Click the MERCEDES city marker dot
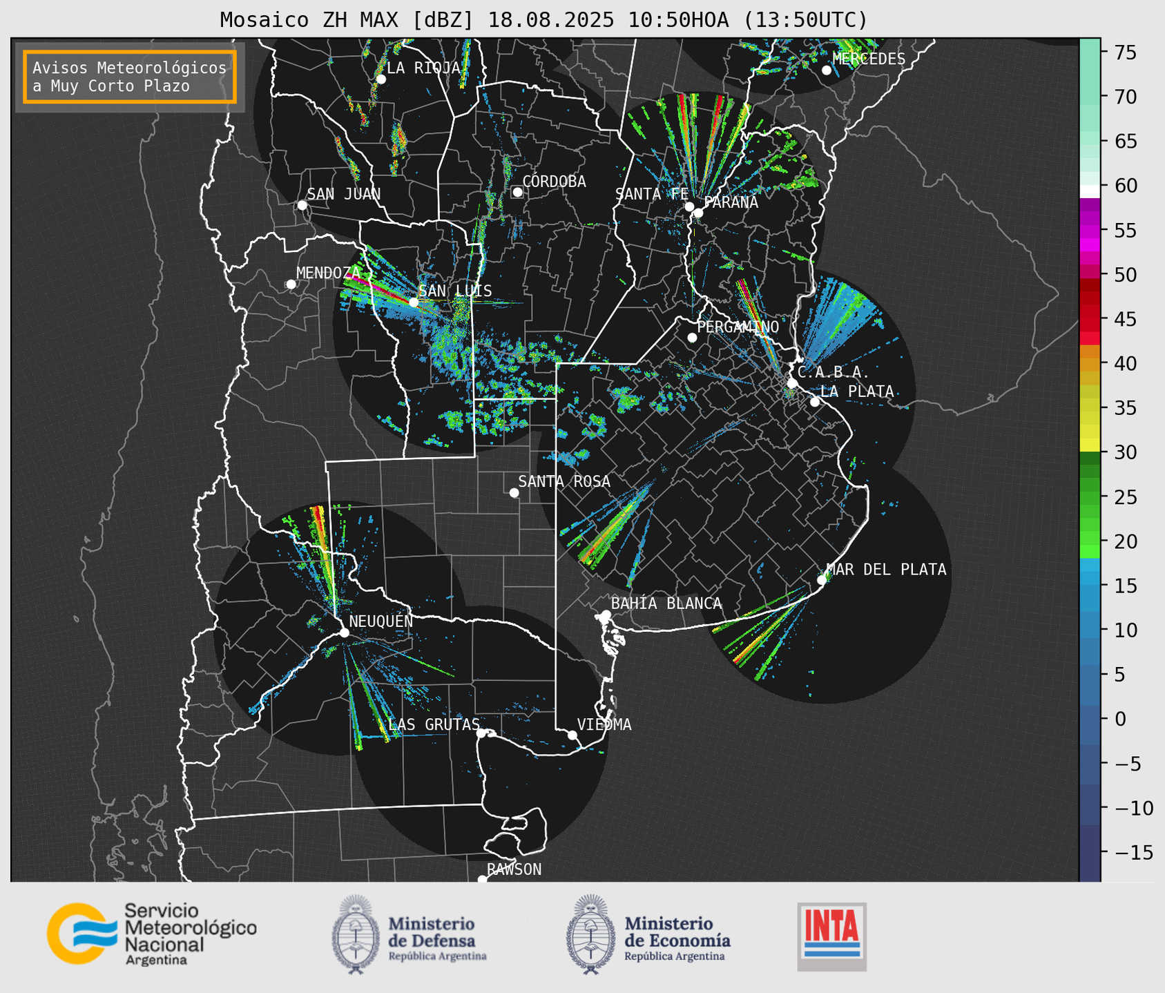This screenshot has width=1165, height=993. (x=827, y=70)
